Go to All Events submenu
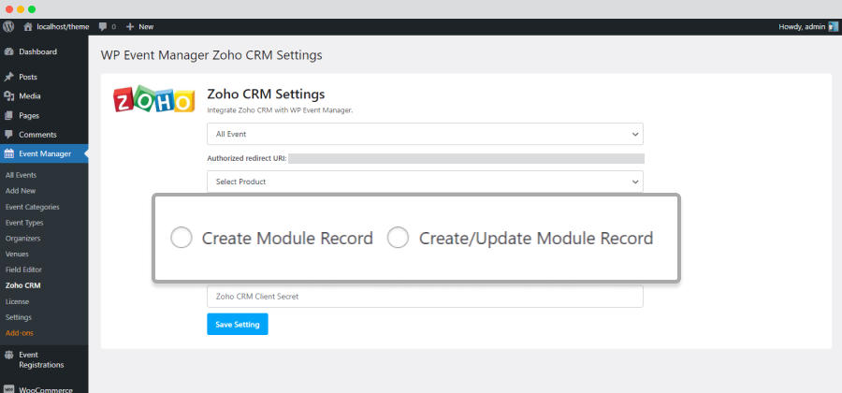The width and height of the screenshot is (842, 393). [x=21, y=175]
